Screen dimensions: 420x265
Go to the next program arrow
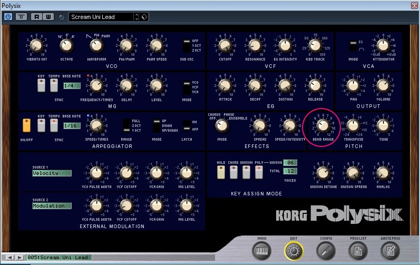coord(19,258)
